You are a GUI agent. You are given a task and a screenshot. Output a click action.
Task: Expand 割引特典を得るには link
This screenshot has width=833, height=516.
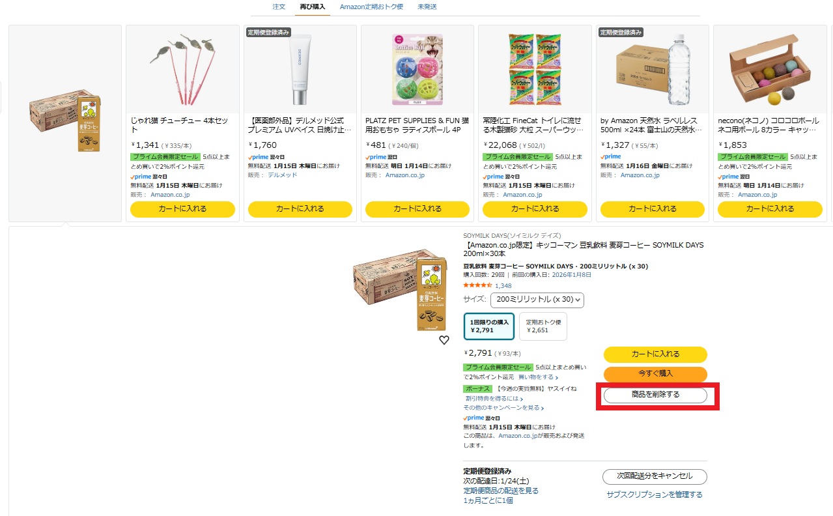[x=494, y=399]
